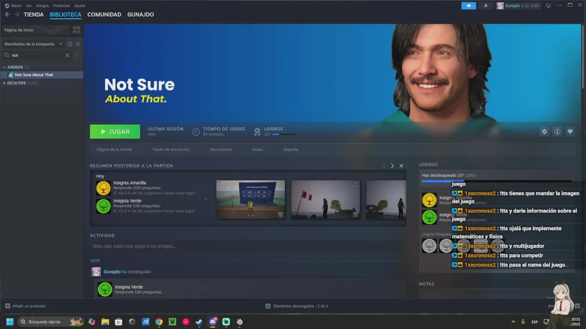The image size is (586, 329).
Task: Toggle the collections grid view icon
Action: pos(76,30)
